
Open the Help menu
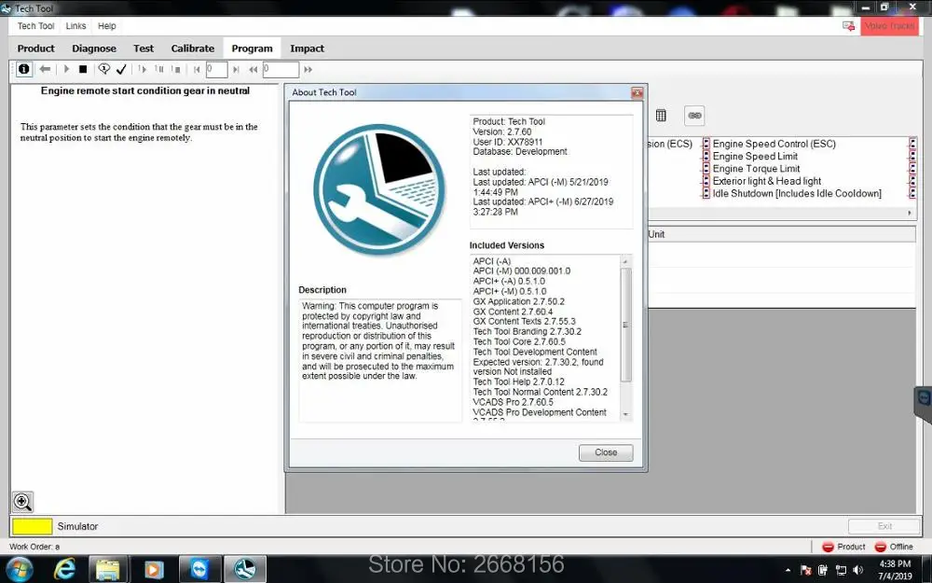(107, 26)
